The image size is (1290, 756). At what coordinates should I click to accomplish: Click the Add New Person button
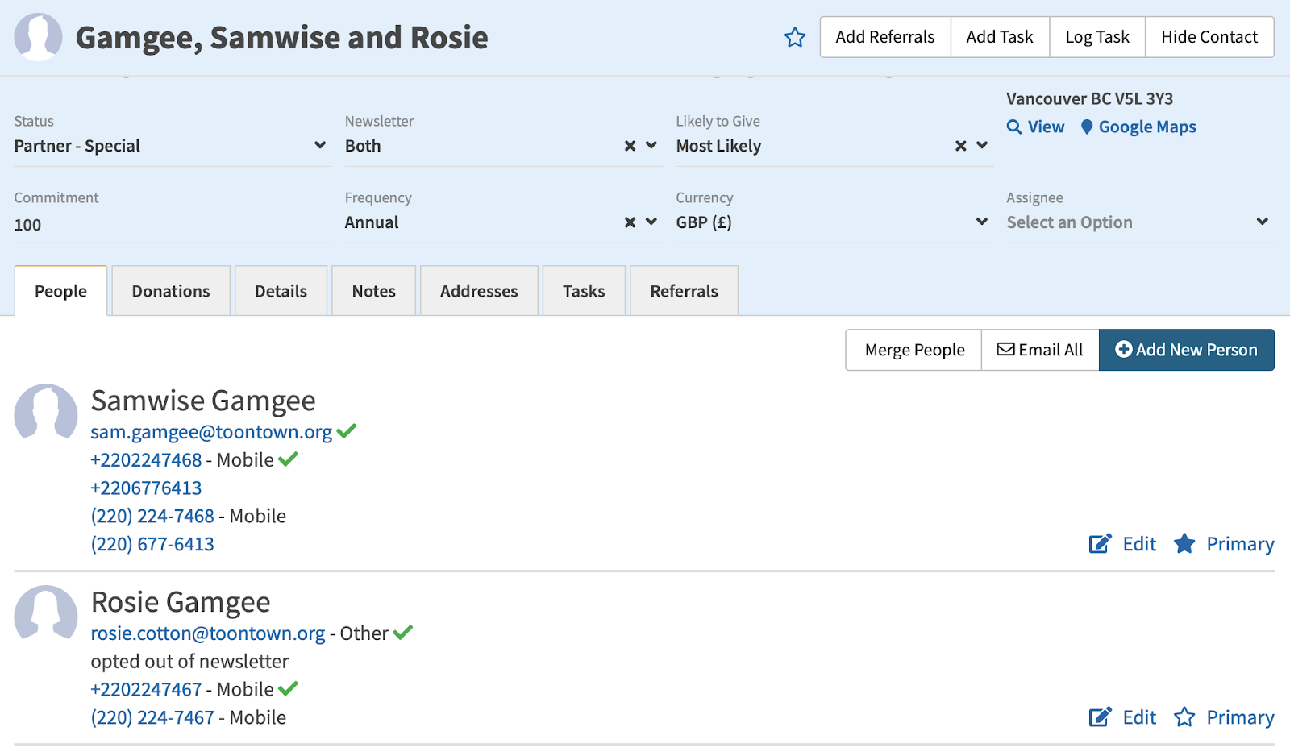click(1186, 350)
